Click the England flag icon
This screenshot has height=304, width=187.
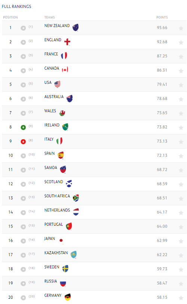click(67, 42)
